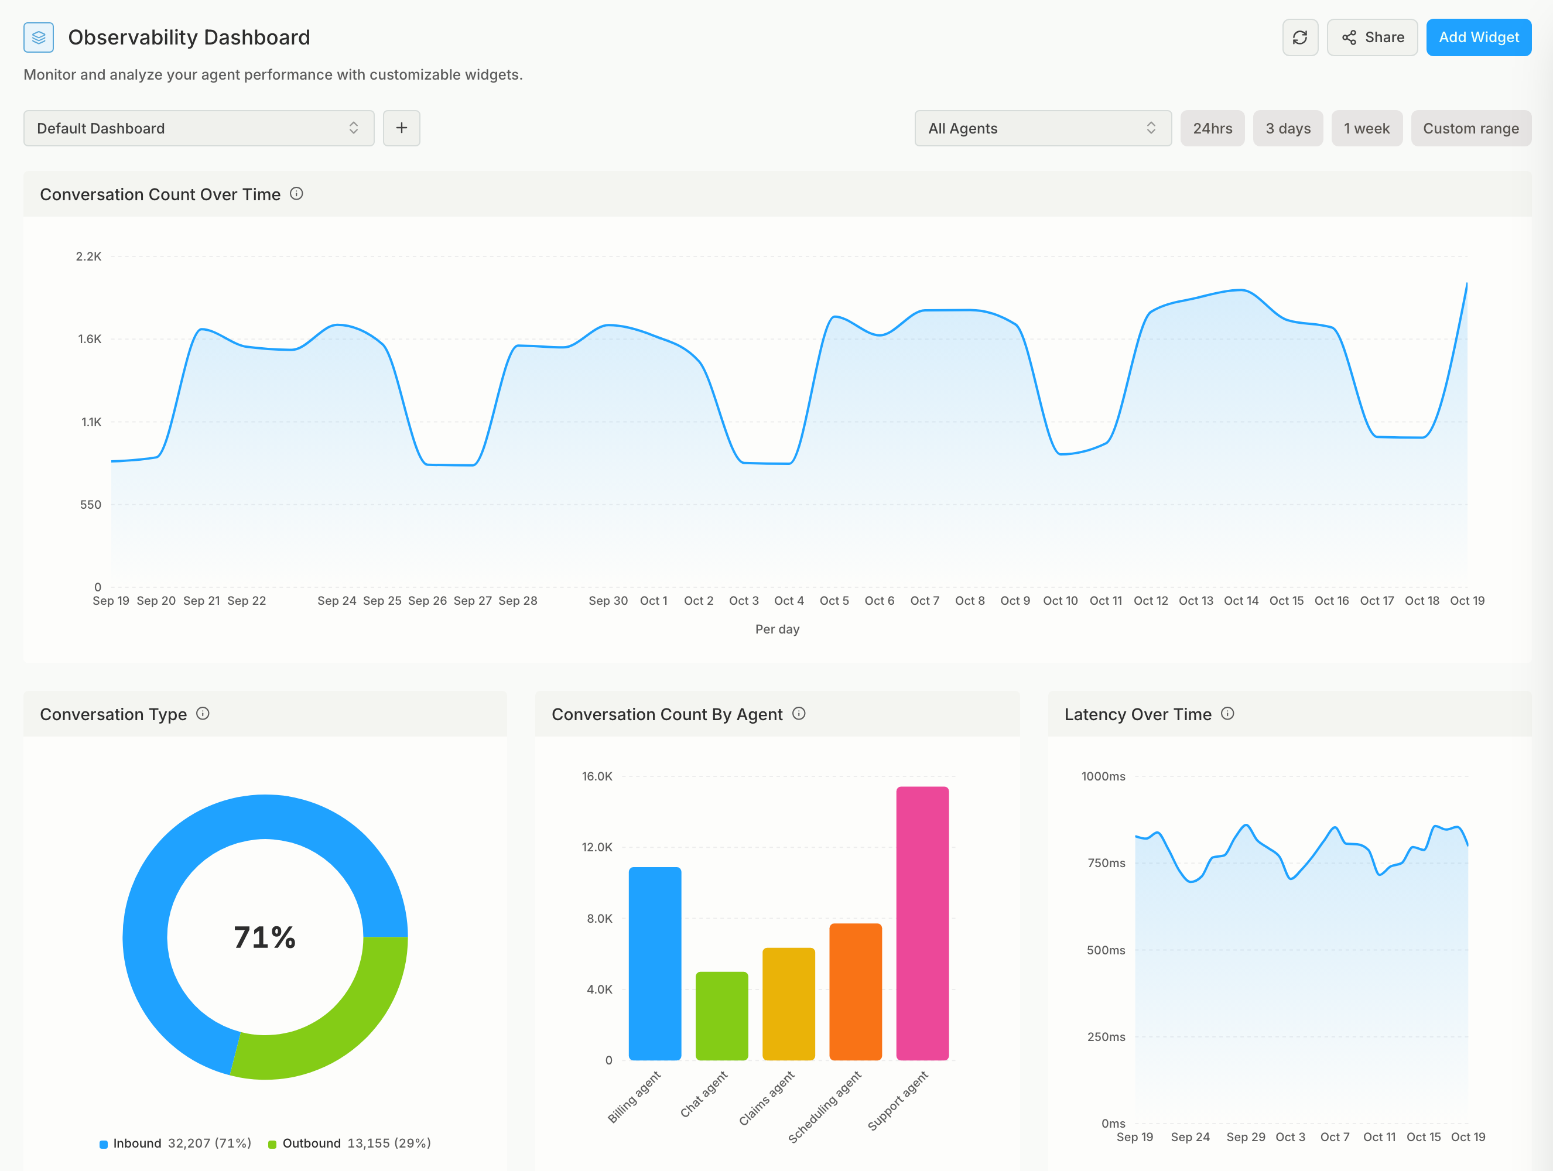The image size is (1553, 1171).
Task: Click the Chat agent green bar
Action: pyautogui.click(x=721, y=1016)
